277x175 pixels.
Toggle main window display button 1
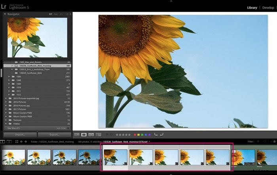pos(2,142)
